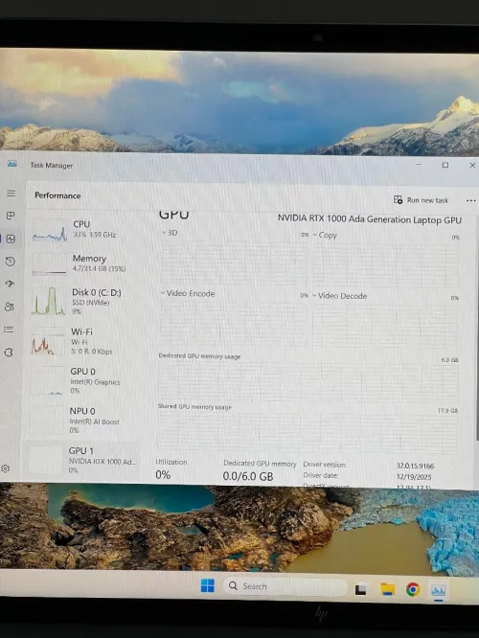Viewport: 479px width, 638px height.
Task: Open the App history page icon
Action: point(11,262)
